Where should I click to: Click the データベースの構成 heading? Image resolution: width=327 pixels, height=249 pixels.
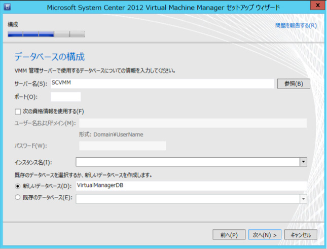click(49, 57)
